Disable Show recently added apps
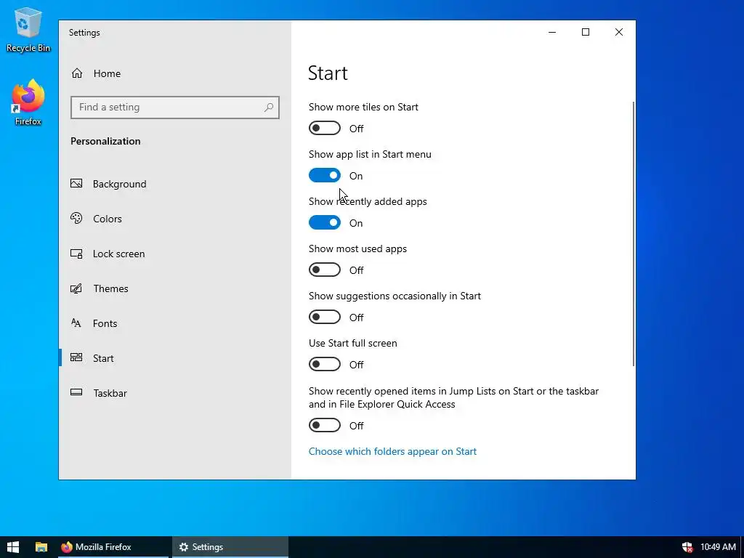This screenshot has width=744, height=558. pyautogui.click(x=325, y=222)
